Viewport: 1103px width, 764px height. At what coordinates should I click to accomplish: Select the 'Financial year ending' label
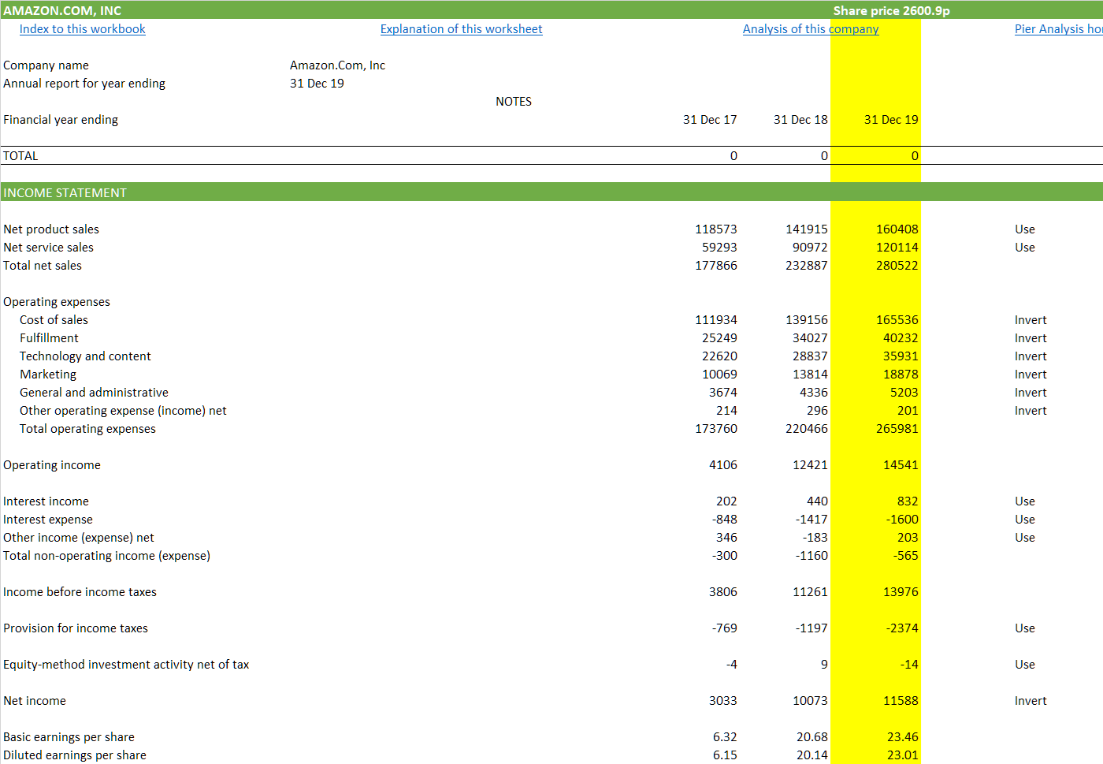pos(61,120)
